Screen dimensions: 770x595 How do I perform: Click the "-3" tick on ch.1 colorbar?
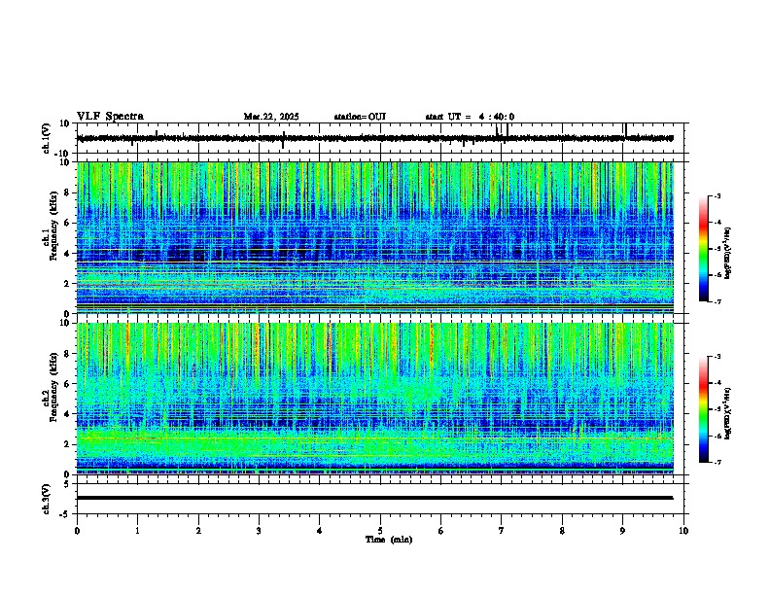coord(717,196)
